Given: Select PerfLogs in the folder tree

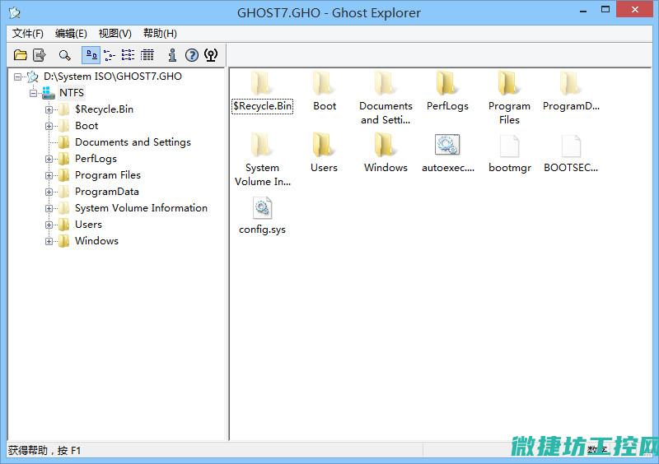Looking at the screenshot, I should [96, 158].
